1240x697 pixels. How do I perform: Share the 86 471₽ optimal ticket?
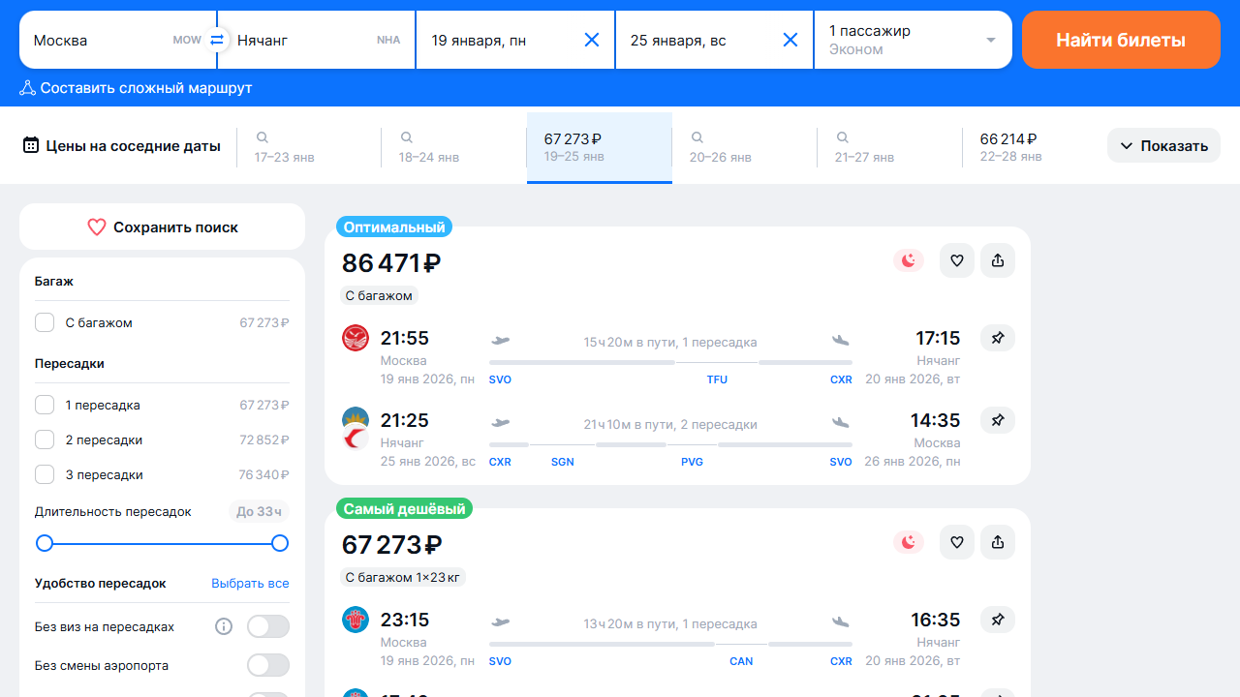click(998, 260)
